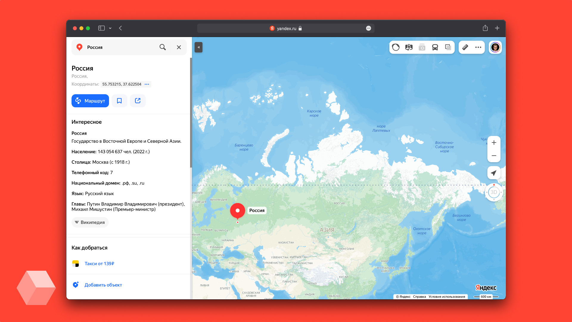Clear the Россия search query

(x=179, y=47)
